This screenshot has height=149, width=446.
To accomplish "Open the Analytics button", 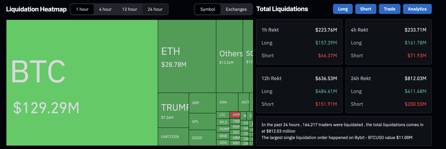I will 417,9.
